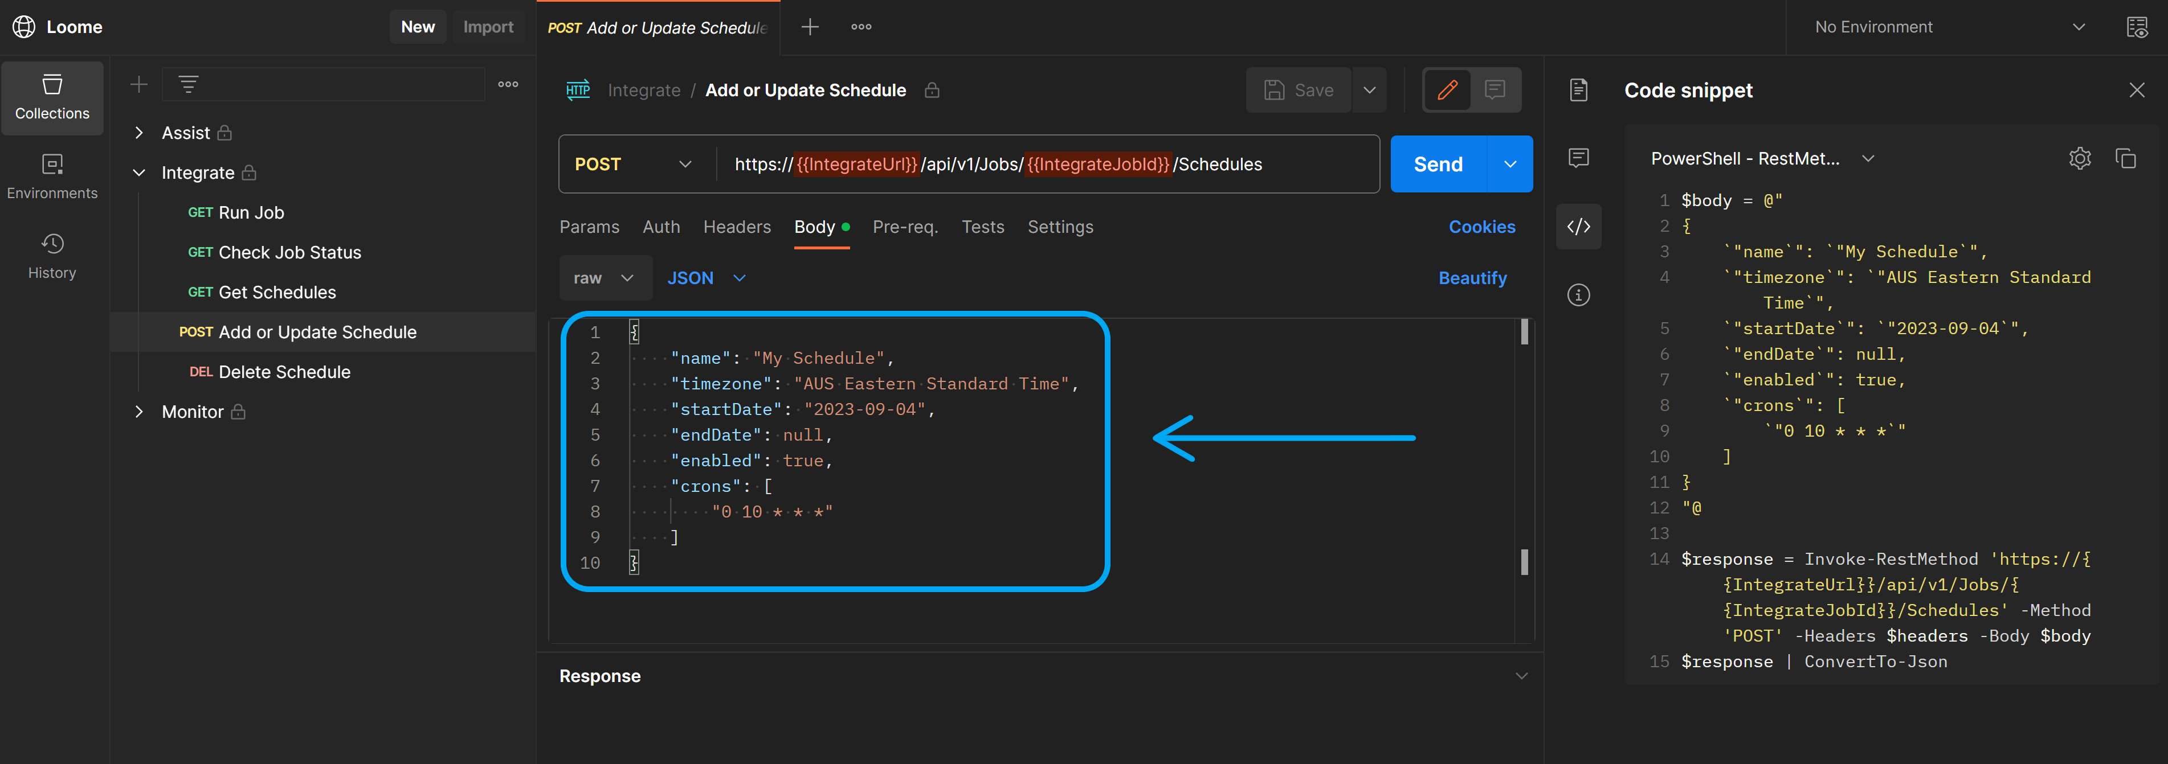This screenshot has width=2168, height=764.
Task: Open the Cookies link
Action: [x=1481, y=227]
